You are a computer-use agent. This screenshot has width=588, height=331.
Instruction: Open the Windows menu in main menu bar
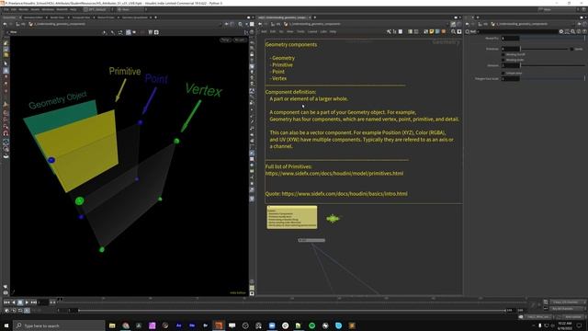tap(48, 9)
